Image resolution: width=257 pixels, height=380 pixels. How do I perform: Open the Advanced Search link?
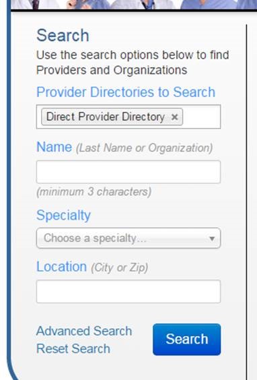tap(84, 331)
